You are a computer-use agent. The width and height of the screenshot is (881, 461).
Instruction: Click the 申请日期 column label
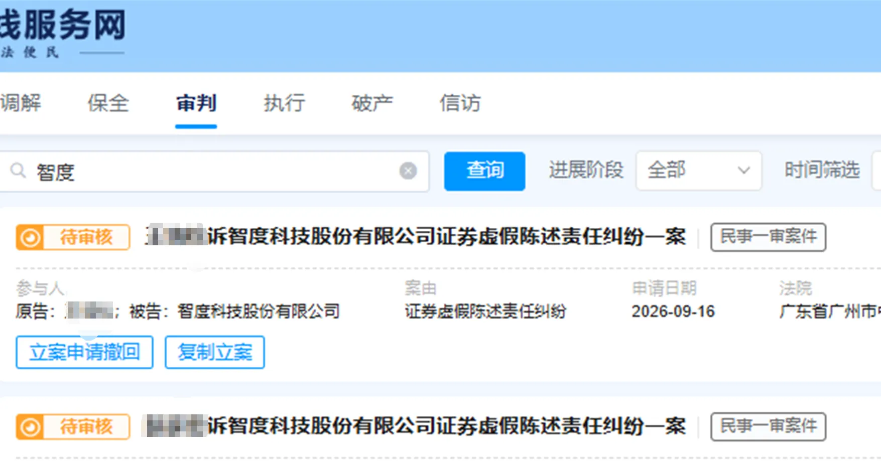tap(664, 288)
